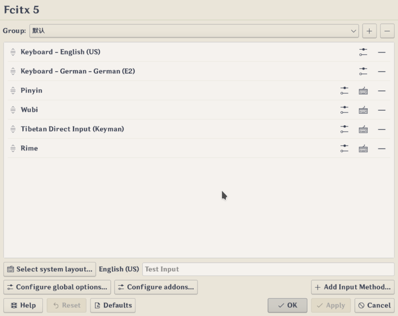Viewport: 398px width, 316px height.
Task: Restore Defaults with the Defaults button
Action: (x=113, y=306)
